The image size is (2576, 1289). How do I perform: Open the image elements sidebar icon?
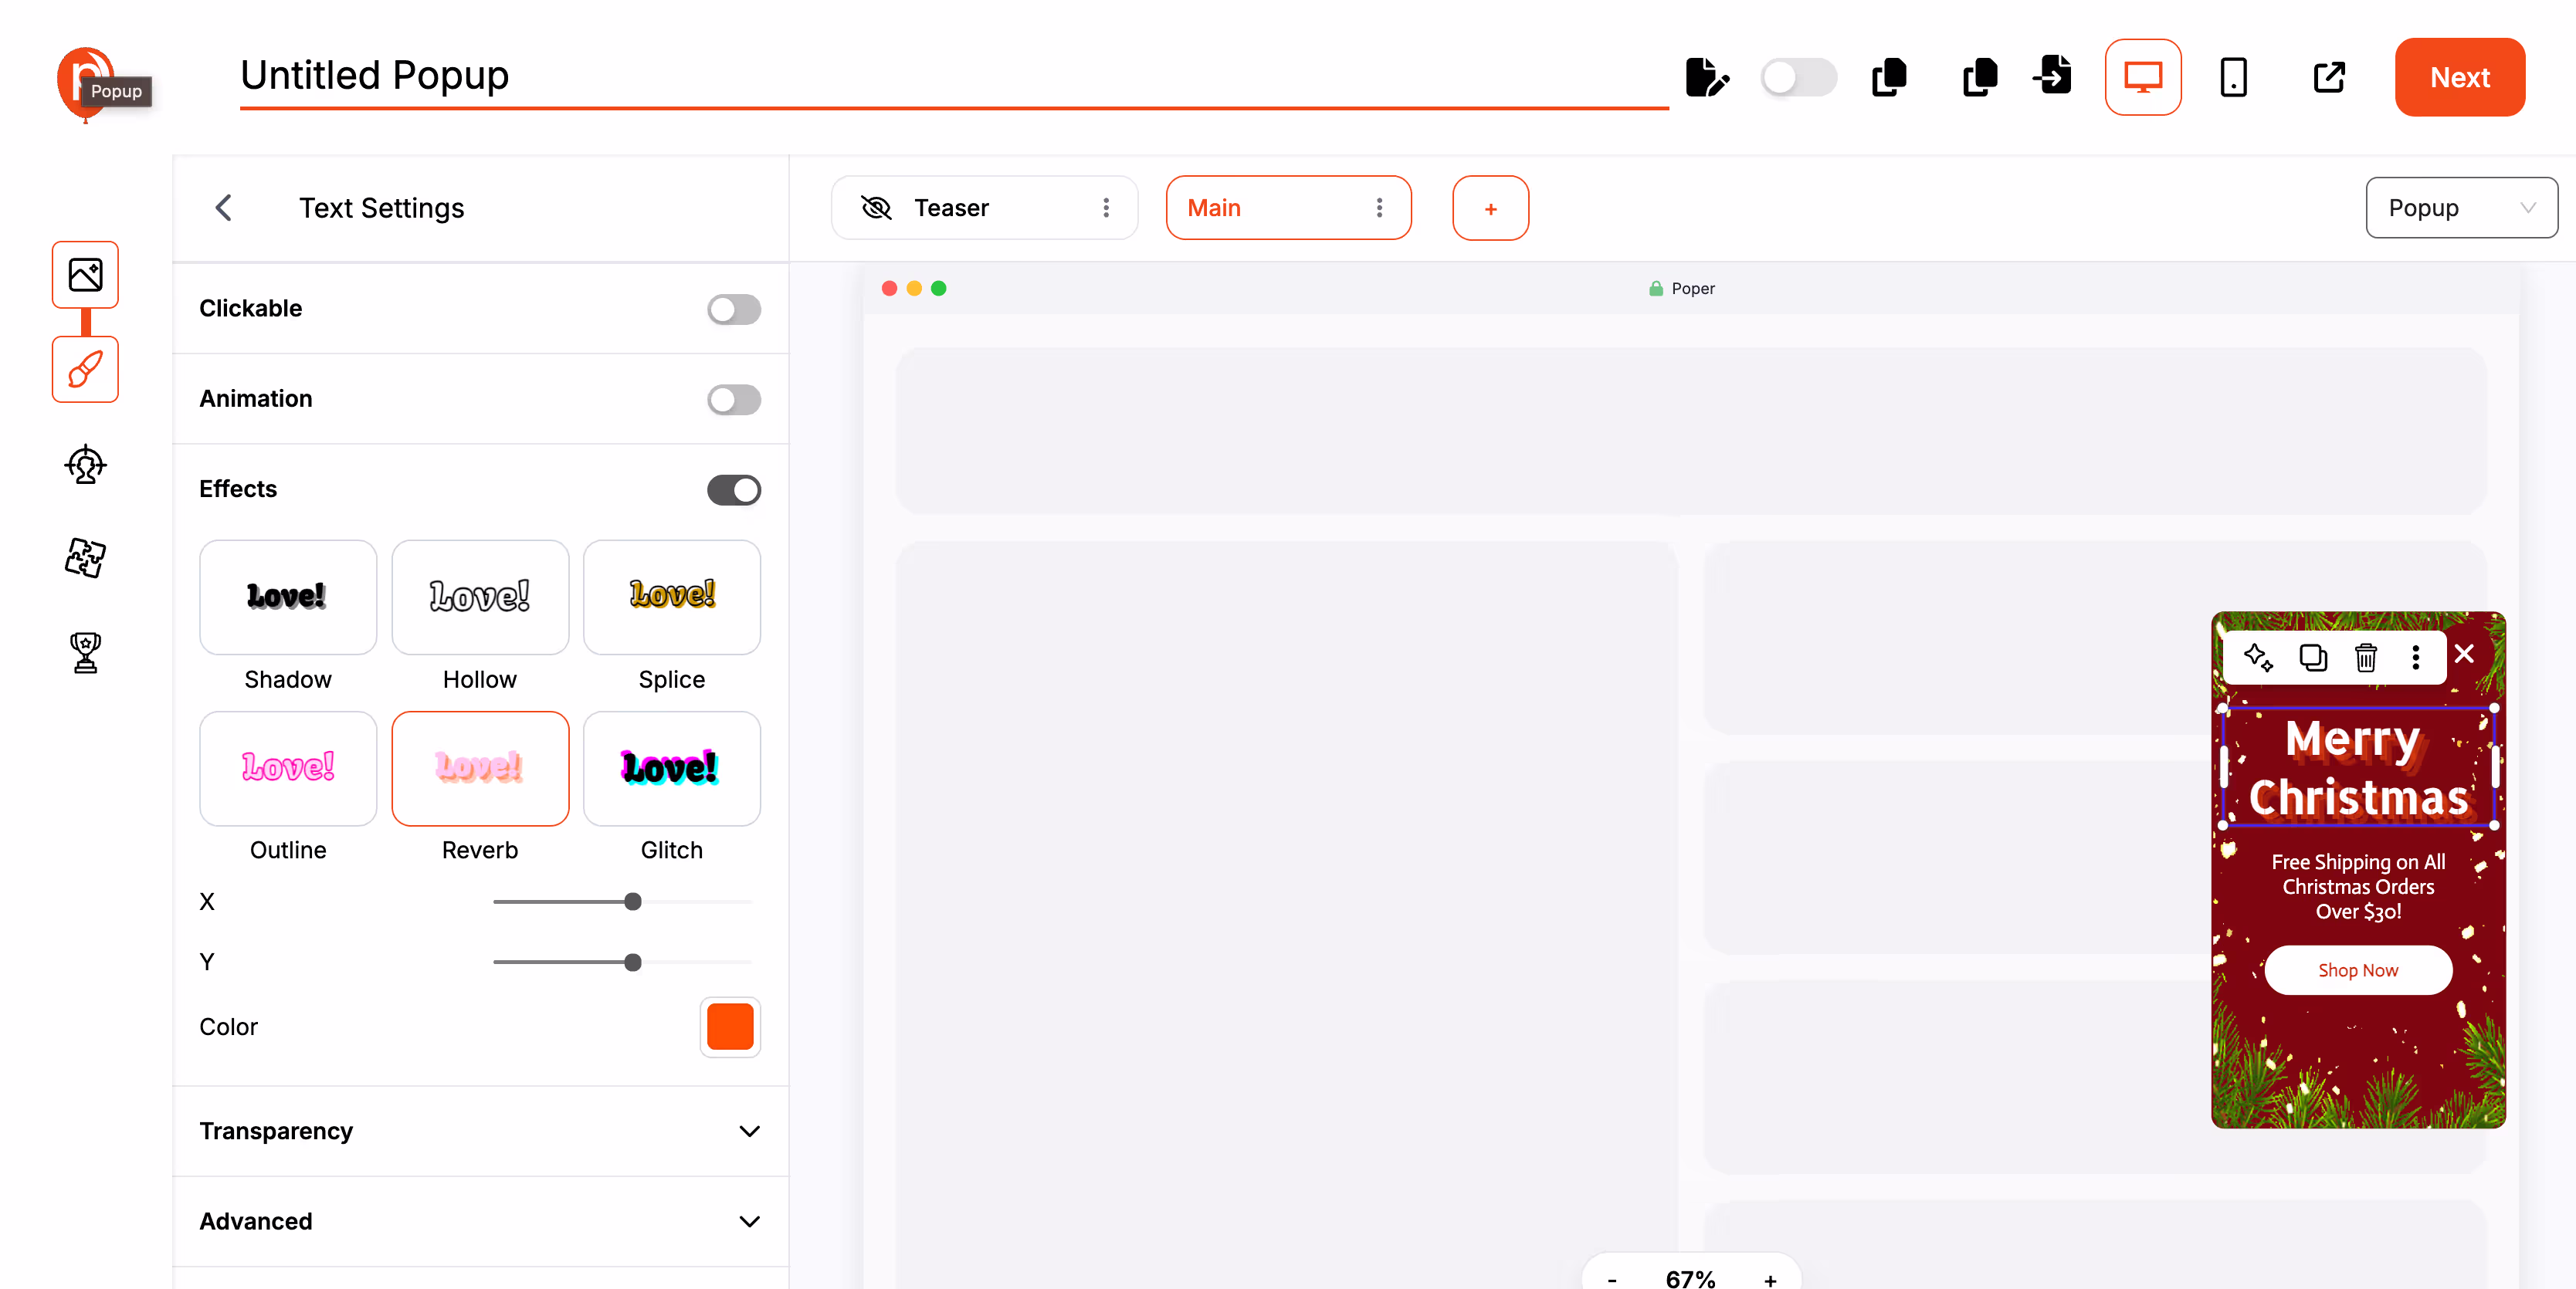point(85,275)
